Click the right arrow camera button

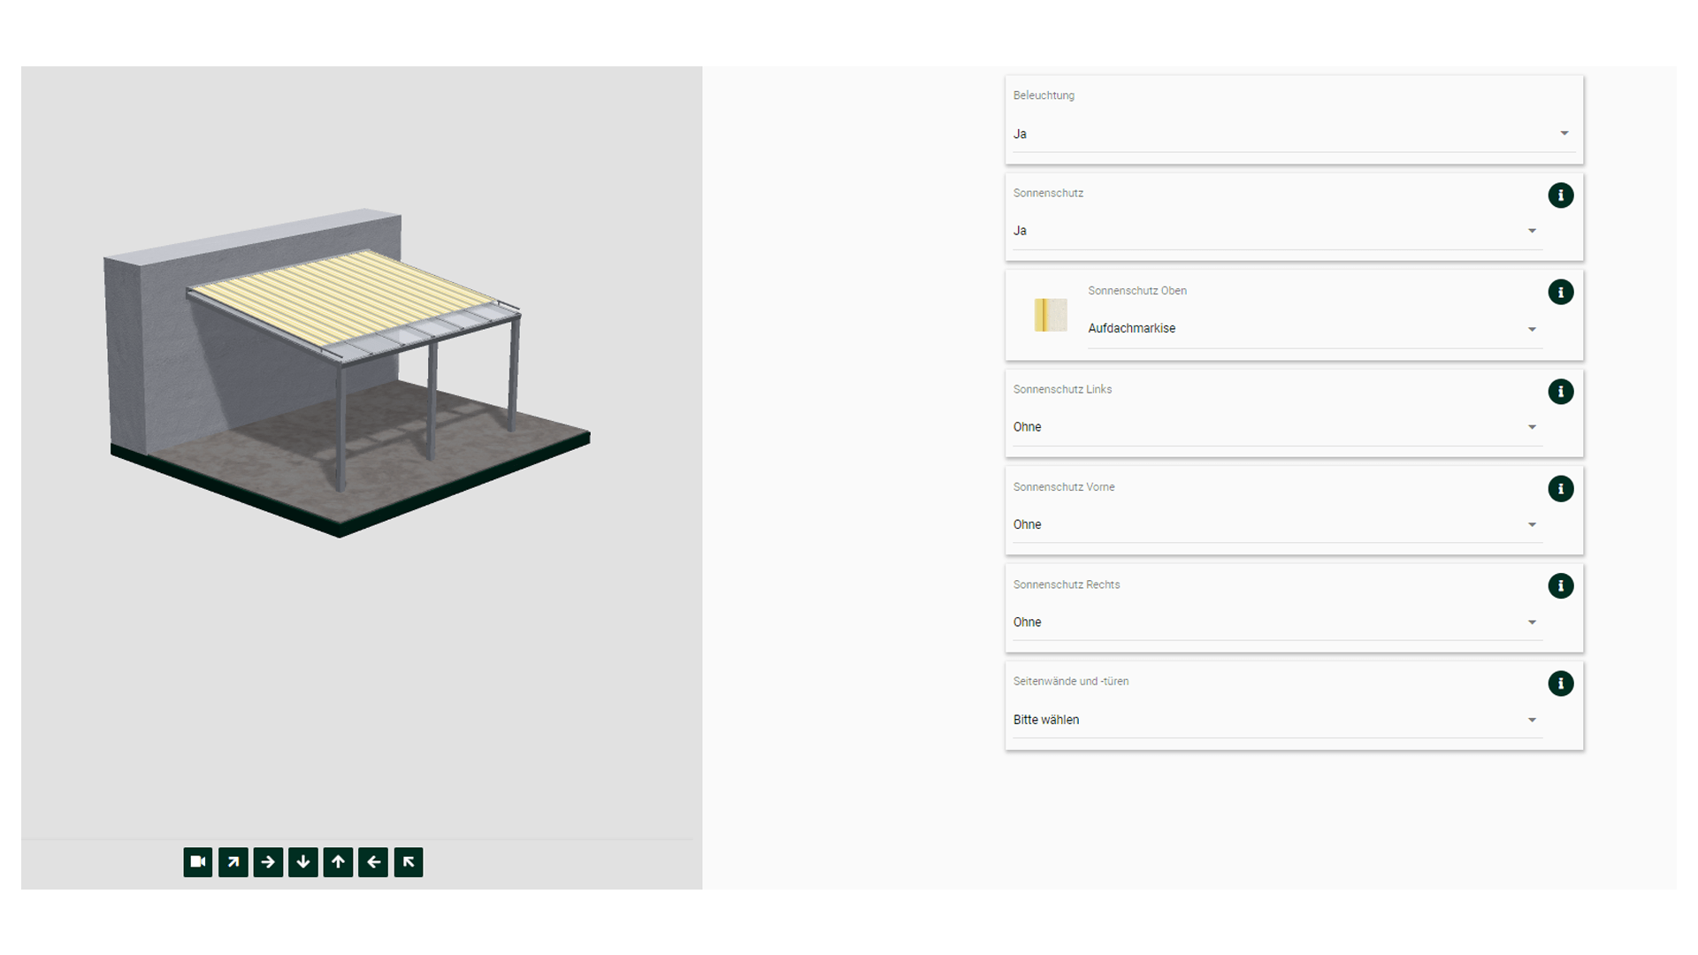(268, 862)
